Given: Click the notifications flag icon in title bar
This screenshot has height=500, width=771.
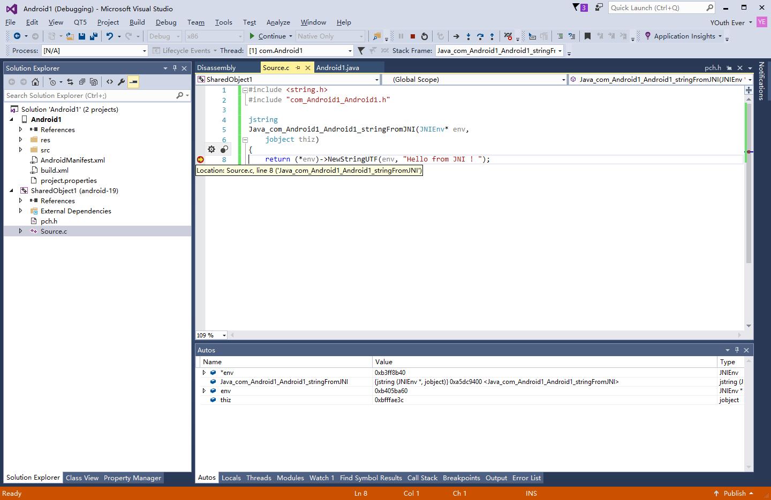Looking at the screenshot, I should click(580, 7).
